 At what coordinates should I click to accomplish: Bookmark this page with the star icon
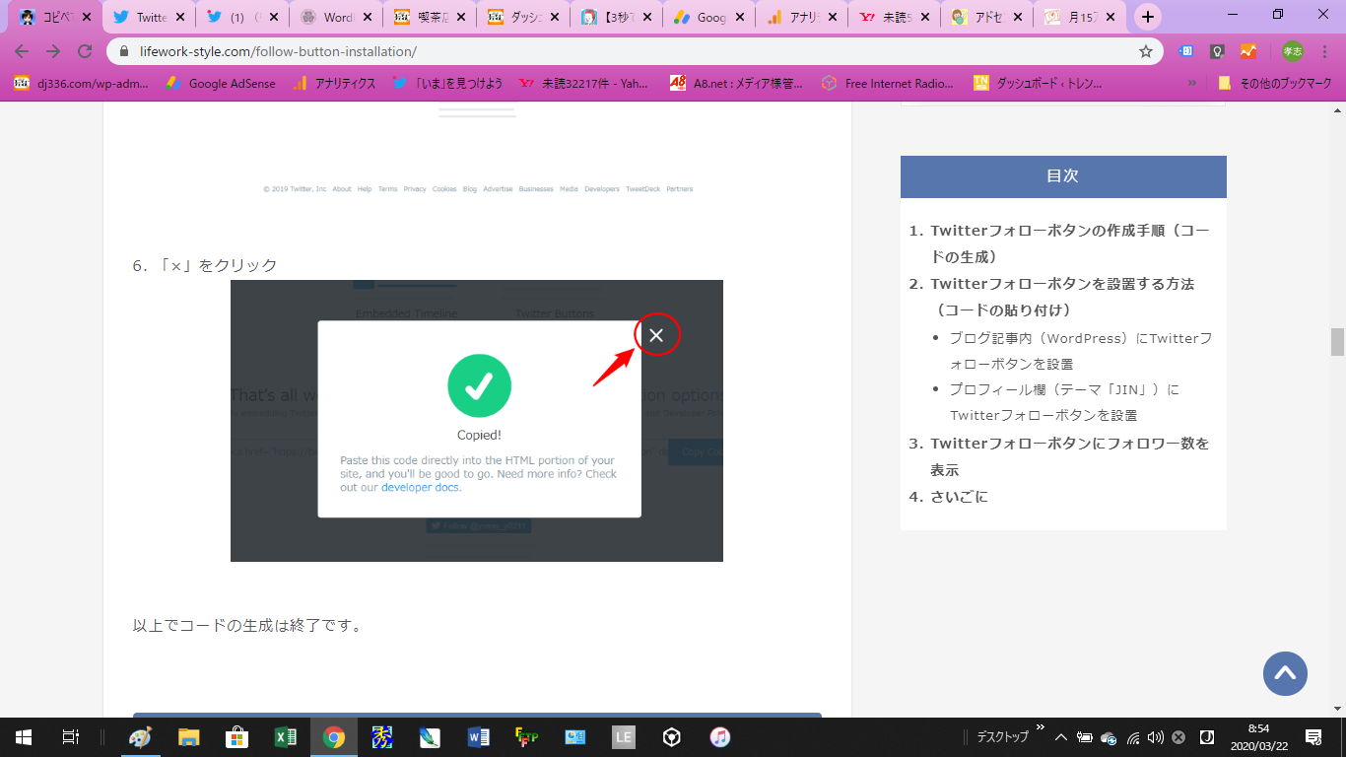click(1145, 51)
